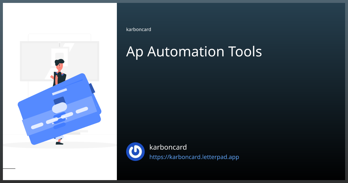Open the karboncard.letterpad.app link
The image size is (348, 183).
point(194,157)
